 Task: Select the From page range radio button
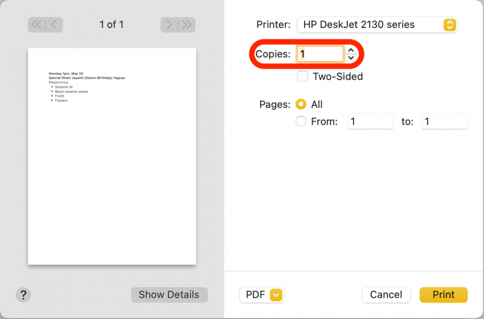[301, 121]
